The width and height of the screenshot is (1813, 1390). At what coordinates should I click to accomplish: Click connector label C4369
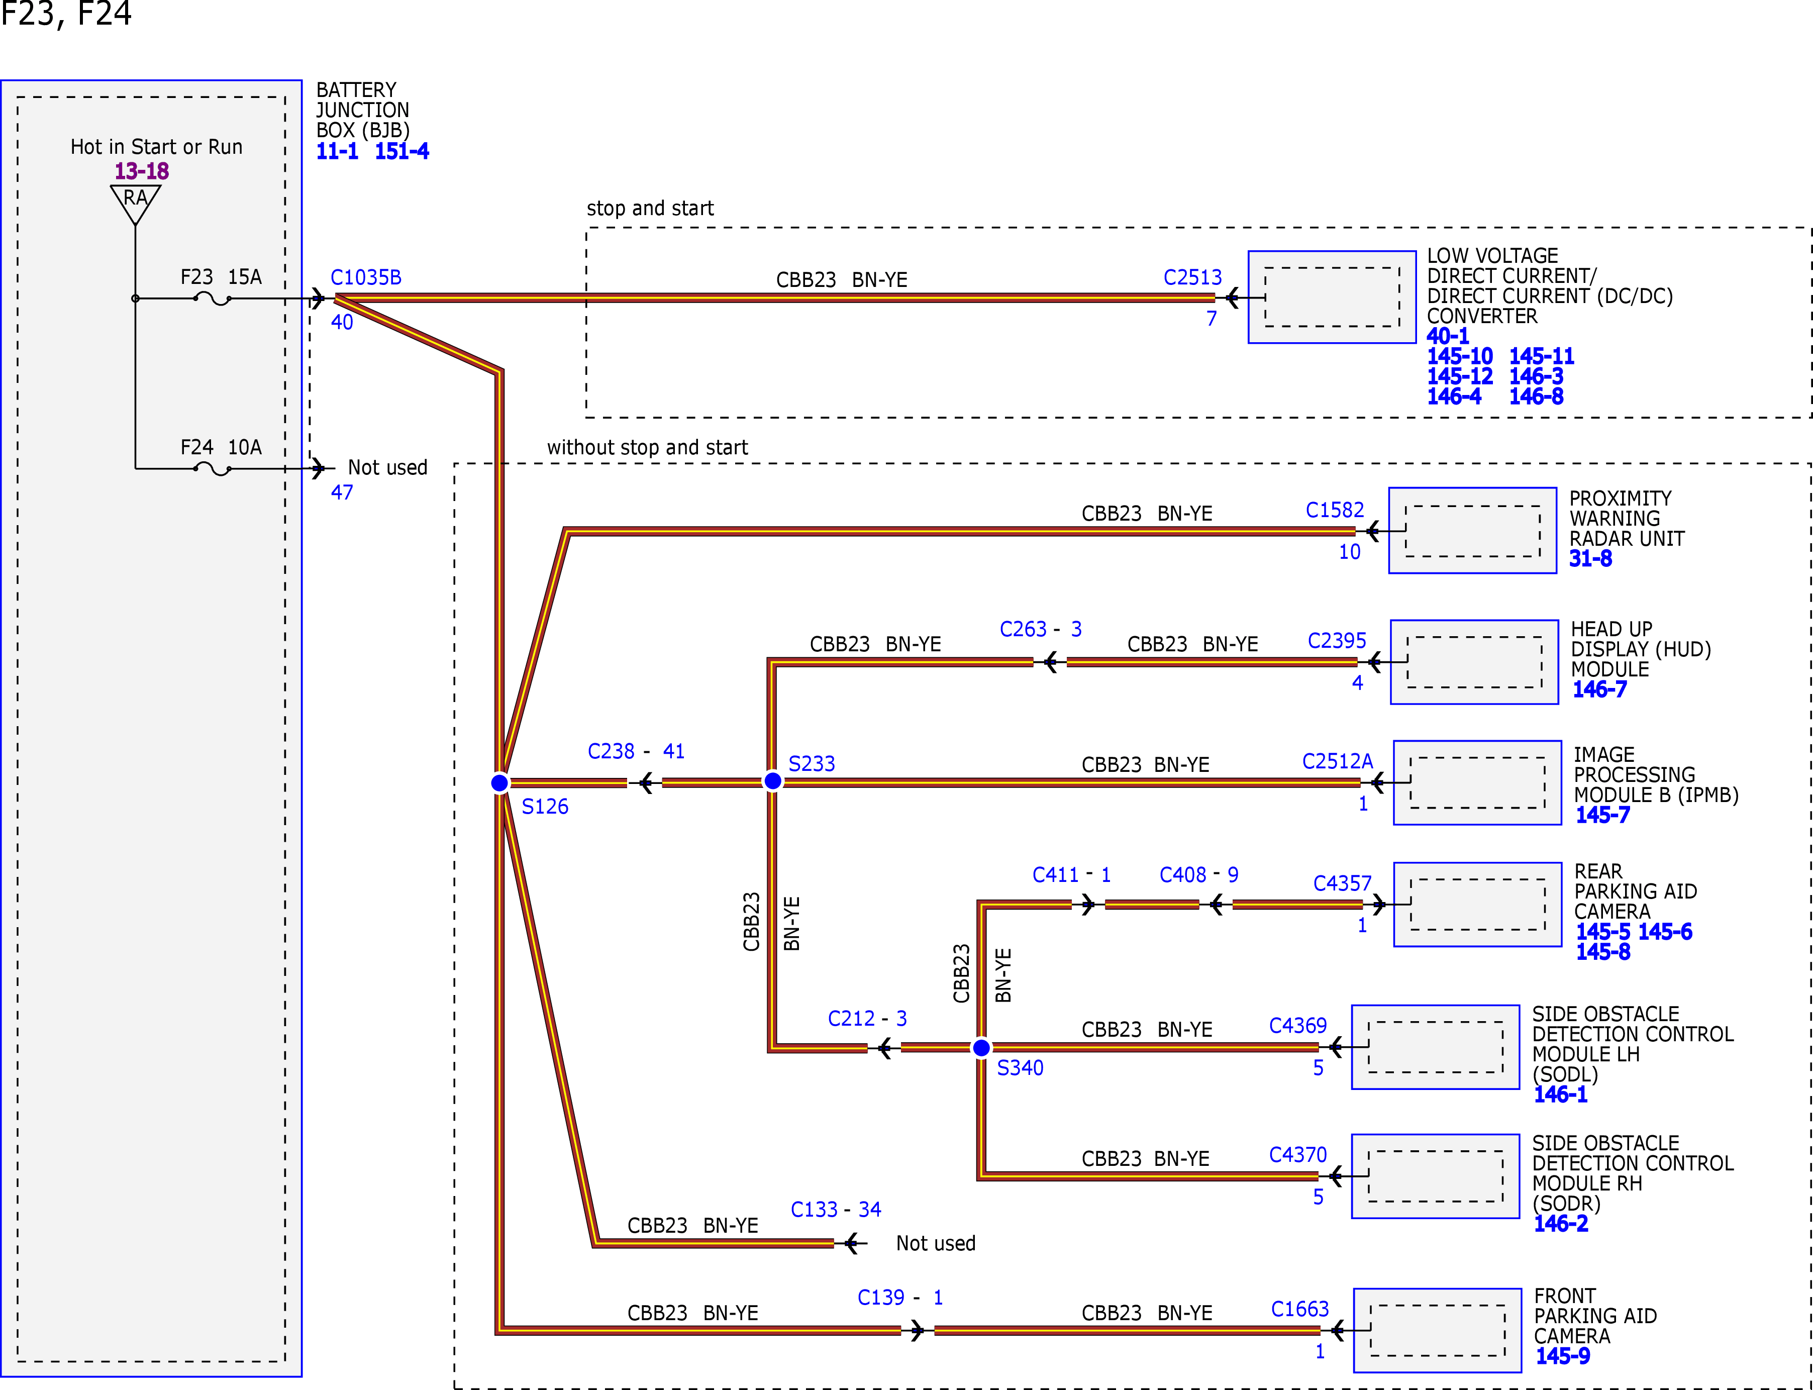tap(1298, 1026)
